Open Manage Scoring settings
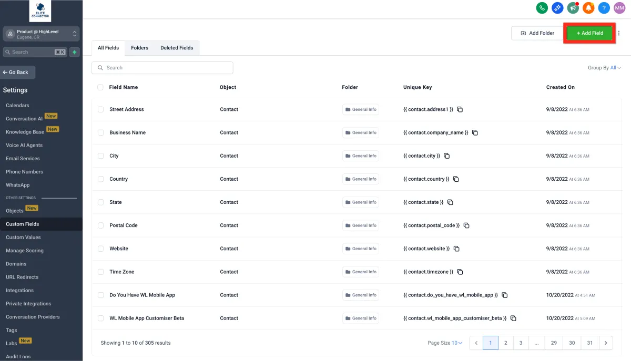Screen dimensions: 631x361 (x=25, y=251)
